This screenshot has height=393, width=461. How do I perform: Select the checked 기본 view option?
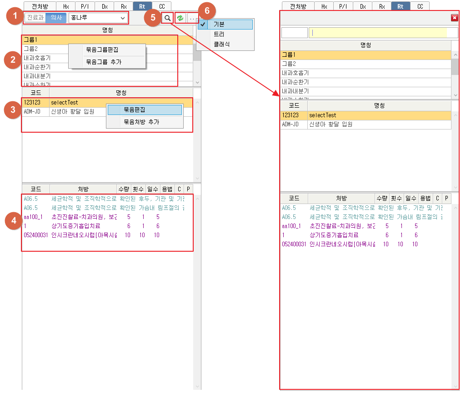[225, 25]
